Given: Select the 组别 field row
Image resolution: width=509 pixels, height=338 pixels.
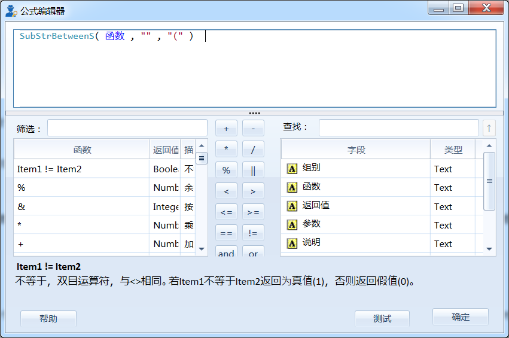Looking at the screenshot, I should 382,169.
